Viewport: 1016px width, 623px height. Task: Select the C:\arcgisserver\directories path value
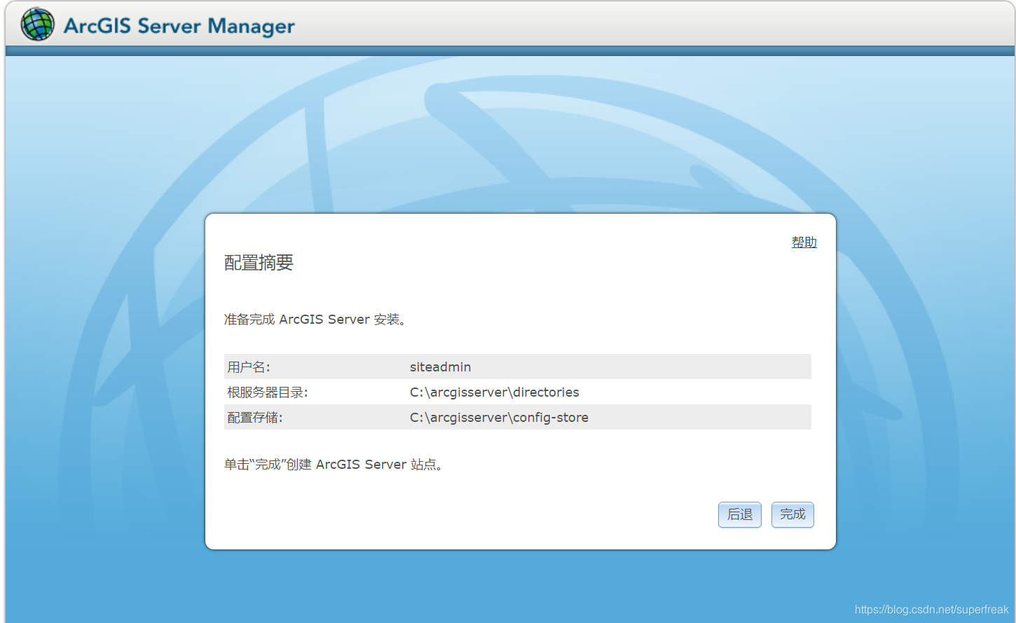495,392
